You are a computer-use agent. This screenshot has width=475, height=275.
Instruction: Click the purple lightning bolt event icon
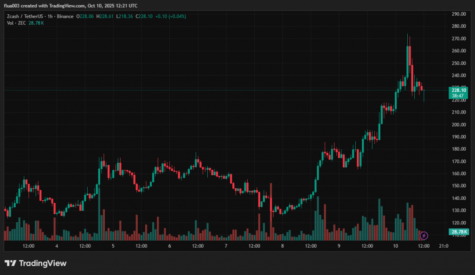tap(424, 236)
